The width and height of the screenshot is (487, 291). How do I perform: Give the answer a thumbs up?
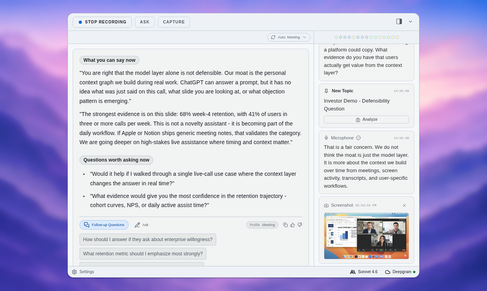(293, 225)
